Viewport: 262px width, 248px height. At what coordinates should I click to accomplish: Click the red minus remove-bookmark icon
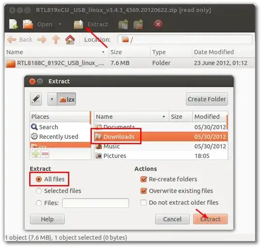(x=45, y=154)
